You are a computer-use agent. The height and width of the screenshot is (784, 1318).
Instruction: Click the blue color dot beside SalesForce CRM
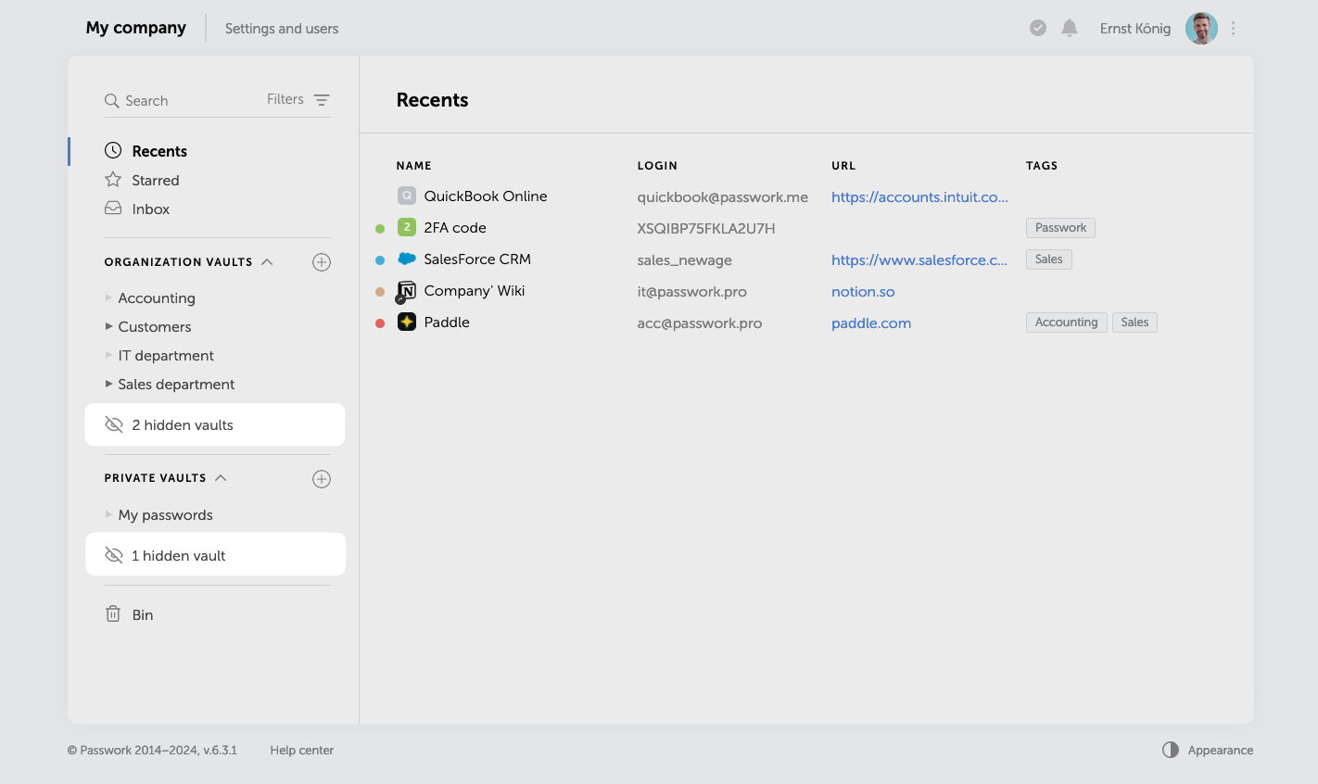tap(380, 259)
